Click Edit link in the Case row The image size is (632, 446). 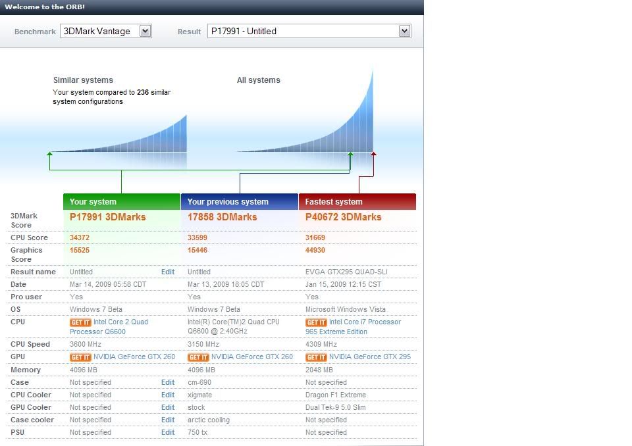tap(168, 382)
